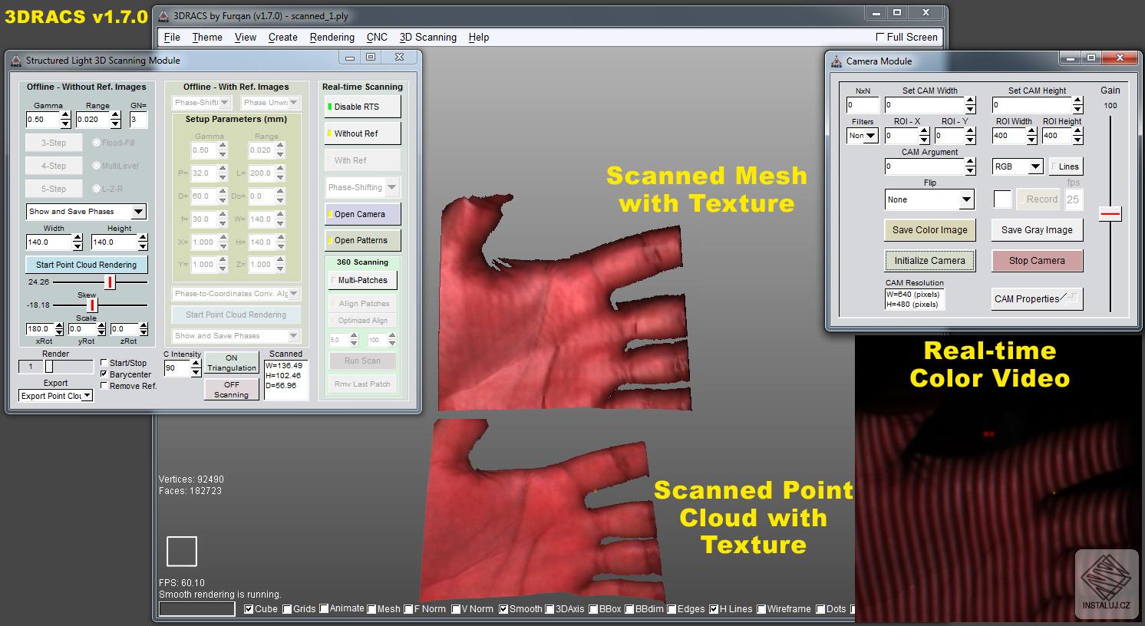1145x626 pixels.
Task: Expand Show and Save Phases dropdown
Action: (x=86, y=212)
